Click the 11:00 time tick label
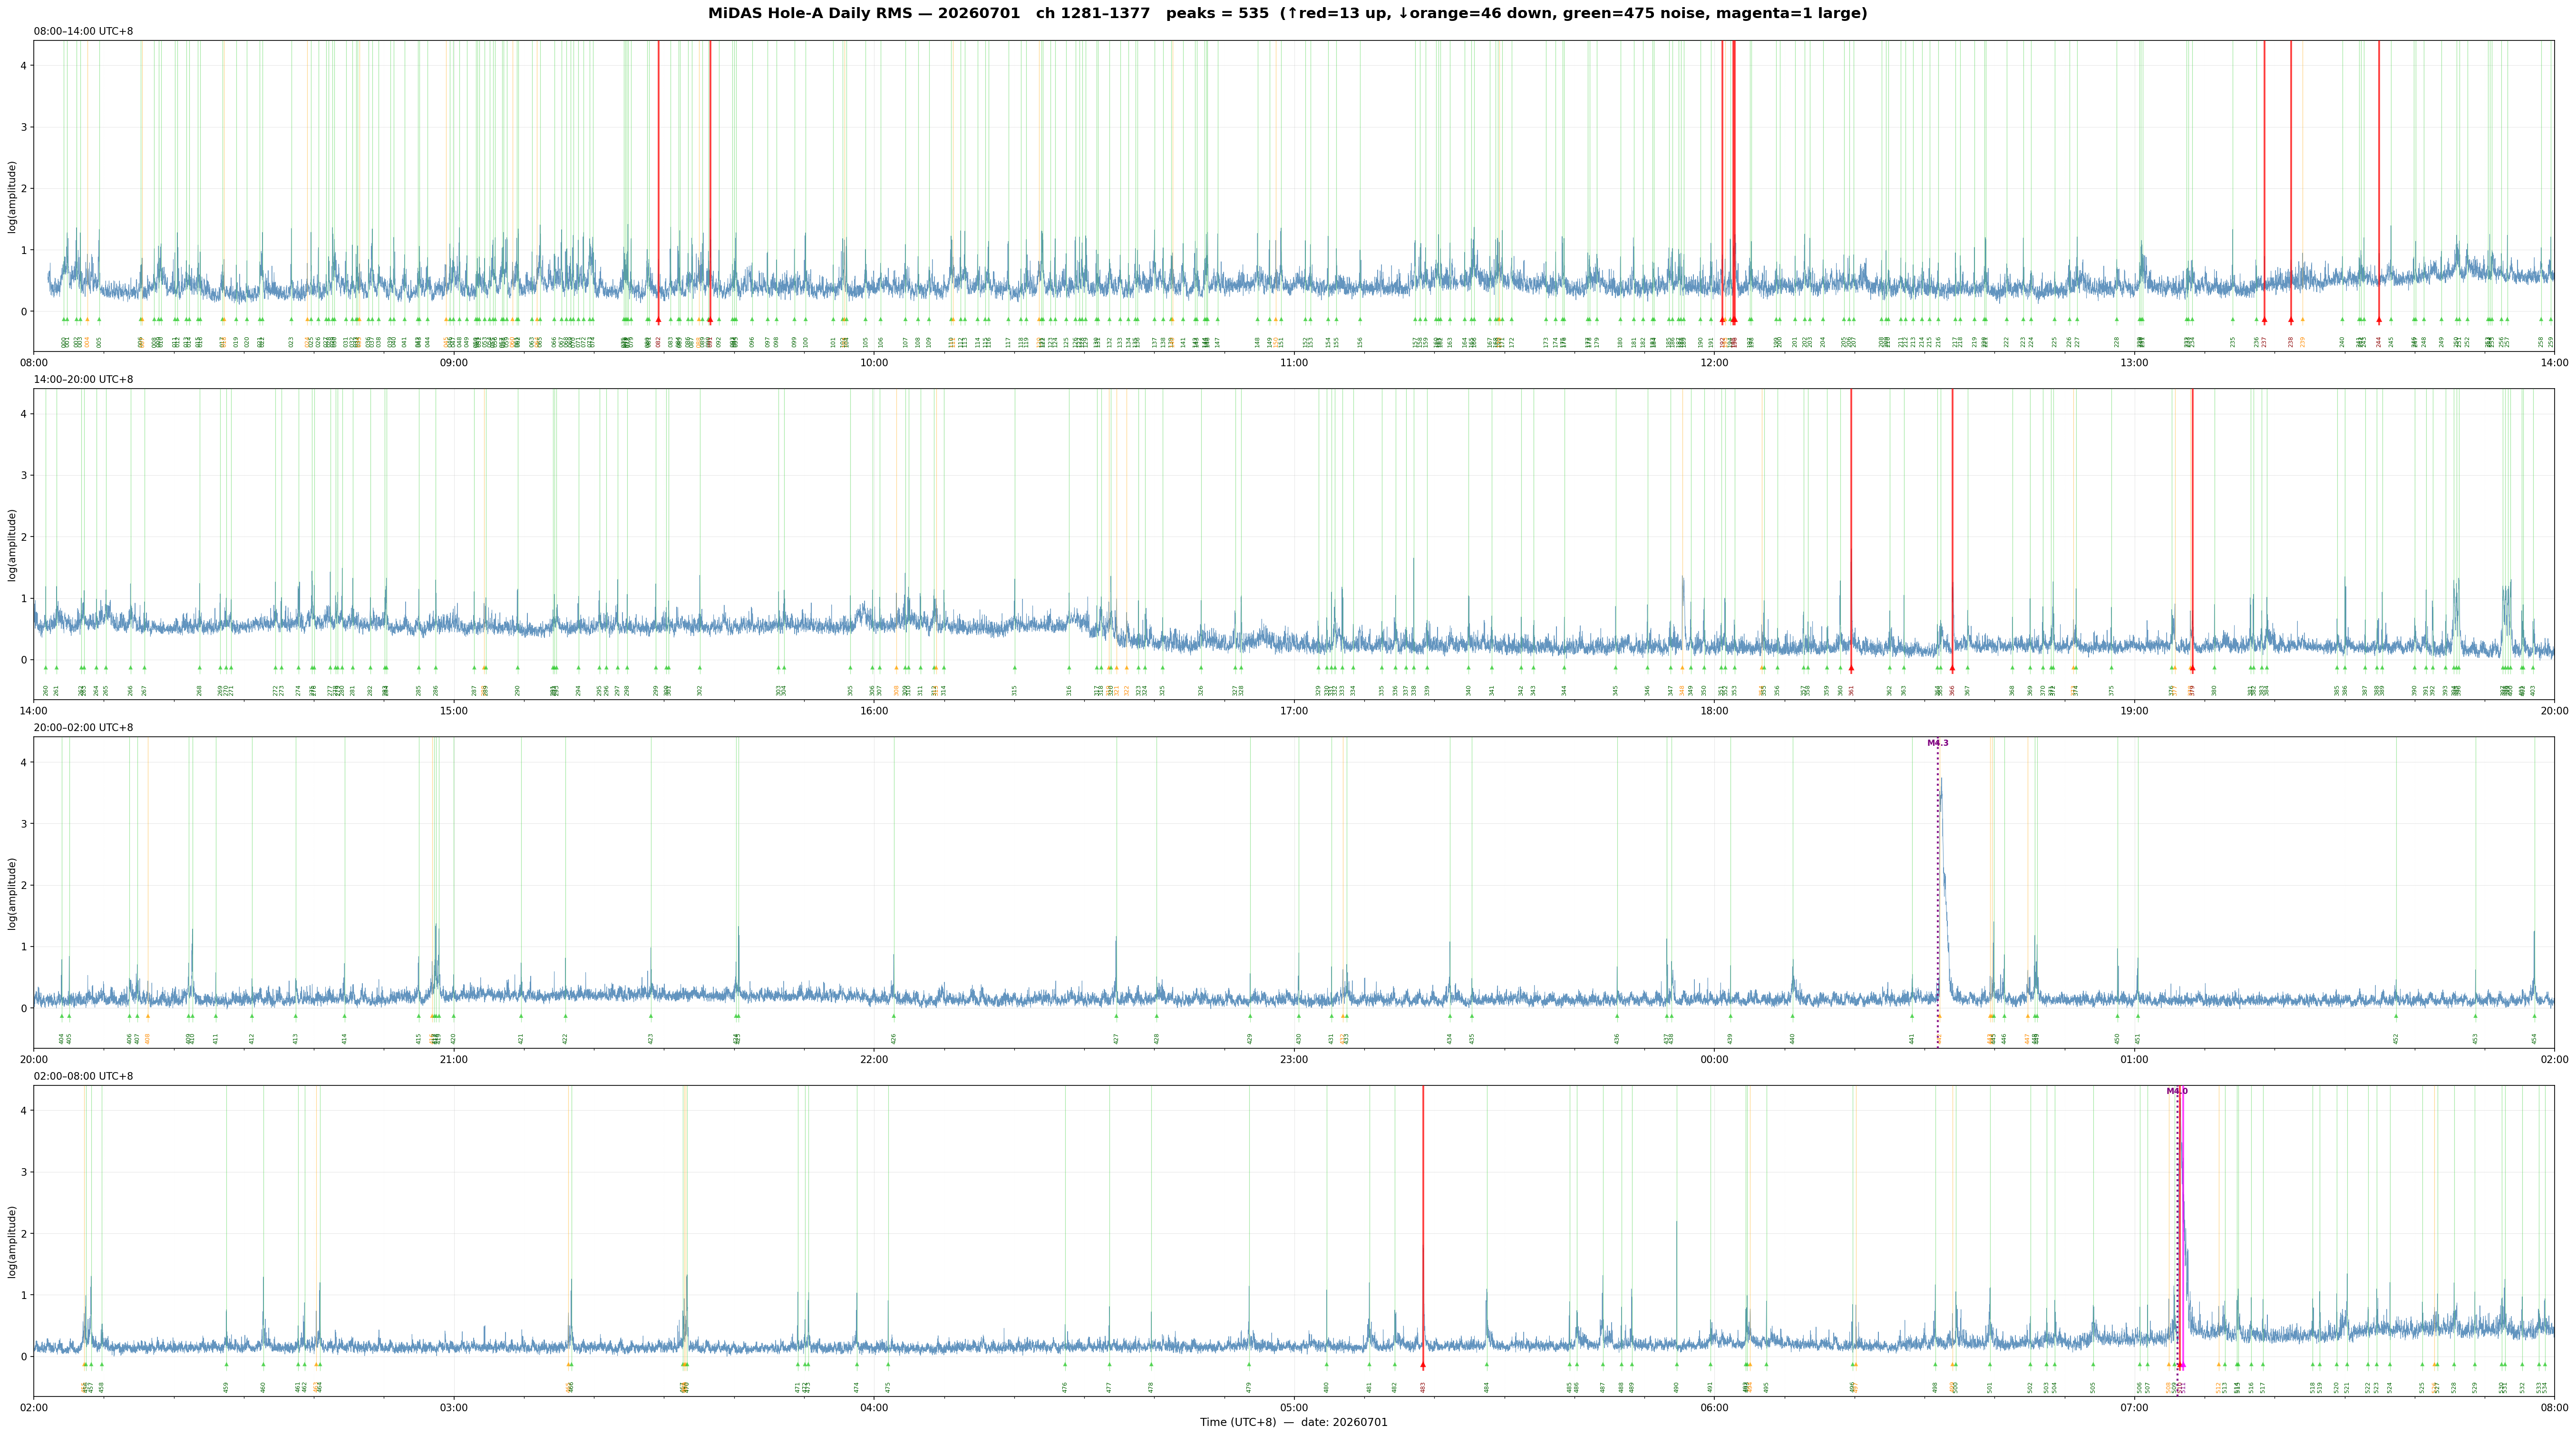 point(1294,362)
